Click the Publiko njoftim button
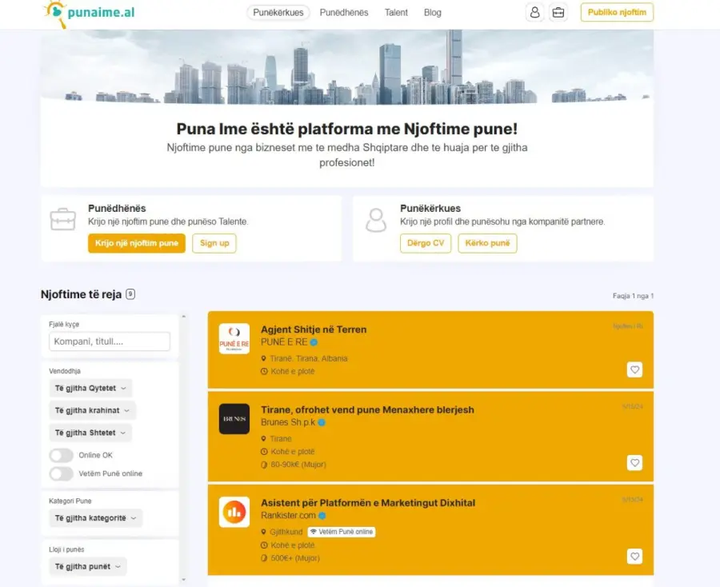The image size is (720, 587). coord(617,13)
